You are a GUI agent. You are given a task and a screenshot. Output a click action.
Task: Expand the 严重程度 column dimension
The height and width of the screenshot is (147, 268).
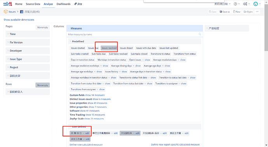(227, 28)
